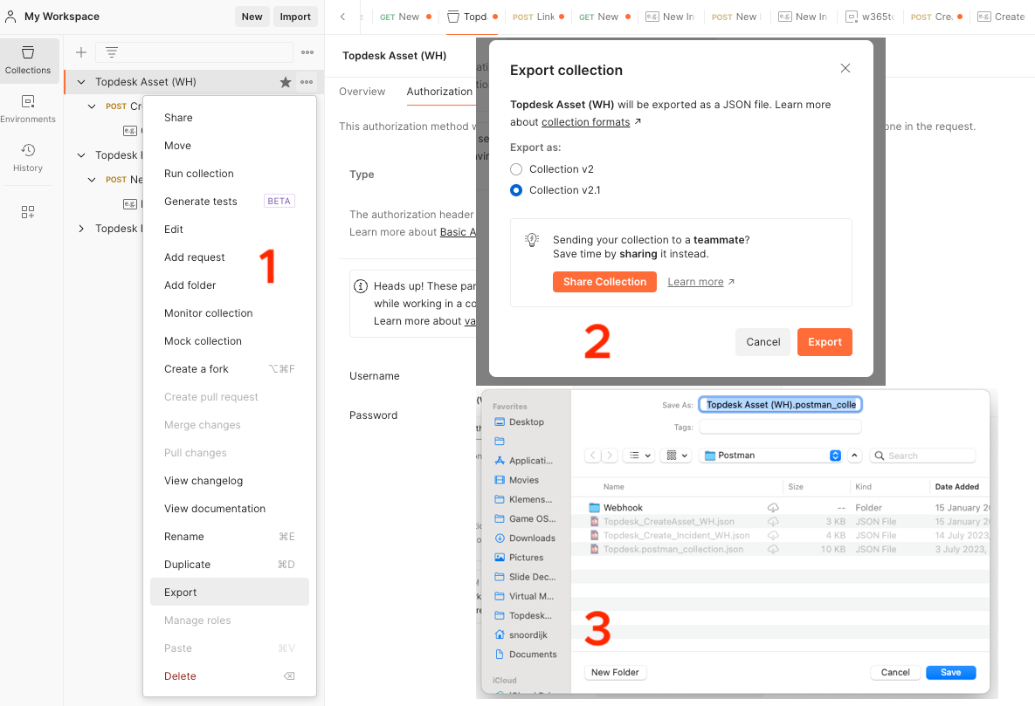
Task: Select Collection v2 export format
Action: pos(516,169)
